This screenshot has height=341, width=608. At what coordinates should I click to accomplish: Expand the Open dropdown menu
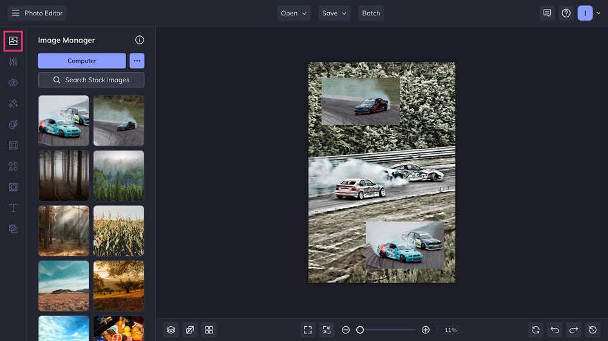294,13
